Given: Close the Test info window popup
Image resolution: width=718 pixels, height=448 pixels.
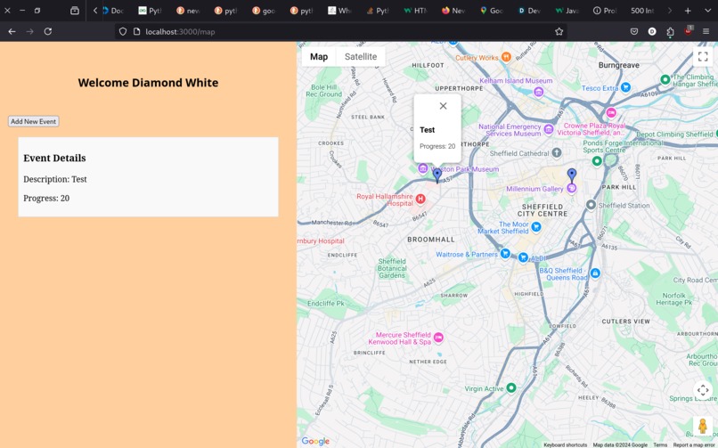Looking at the screenshot, I should (x=443, y=106).
